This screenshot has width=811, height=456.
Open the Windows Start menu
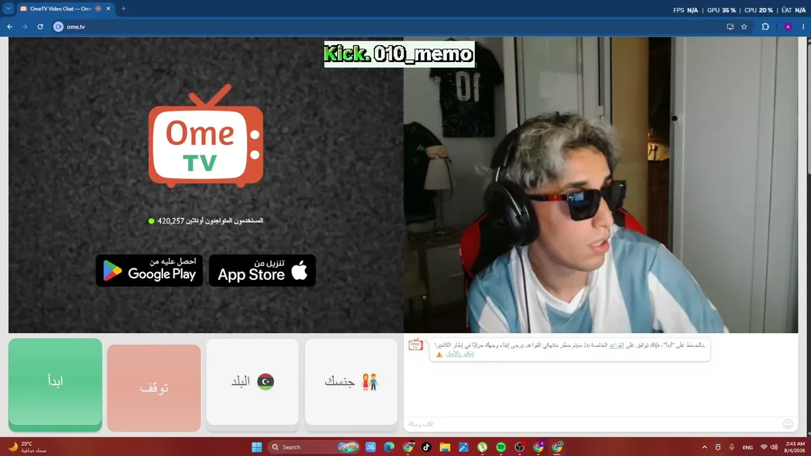tap(257, 447)
